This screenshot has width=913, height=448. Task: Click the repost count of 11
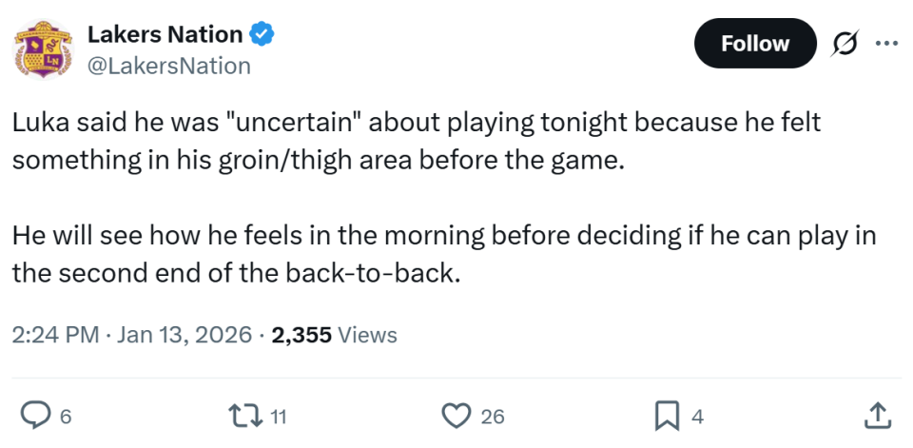pos(279,416)
